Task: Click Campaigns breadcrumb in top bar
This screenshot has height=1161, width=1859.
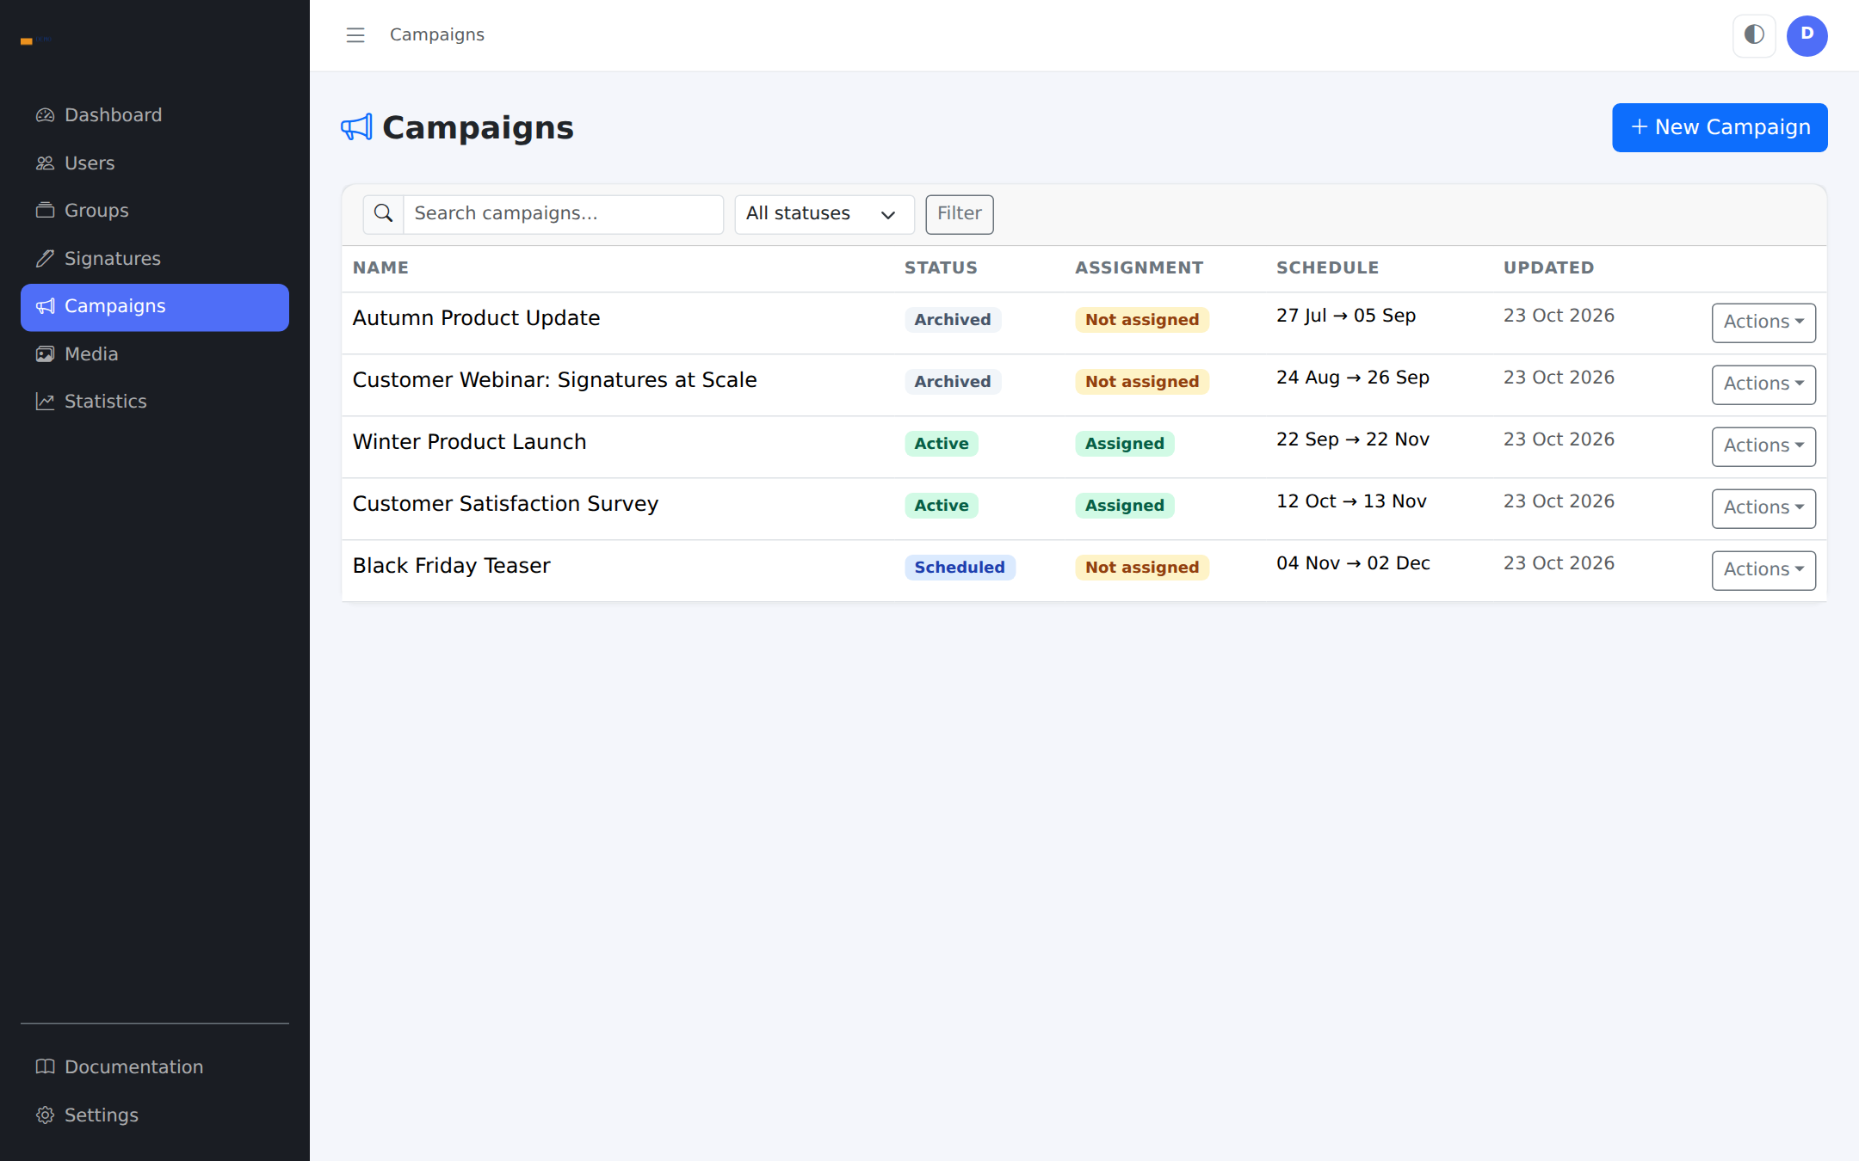Action: pos(437,35)
